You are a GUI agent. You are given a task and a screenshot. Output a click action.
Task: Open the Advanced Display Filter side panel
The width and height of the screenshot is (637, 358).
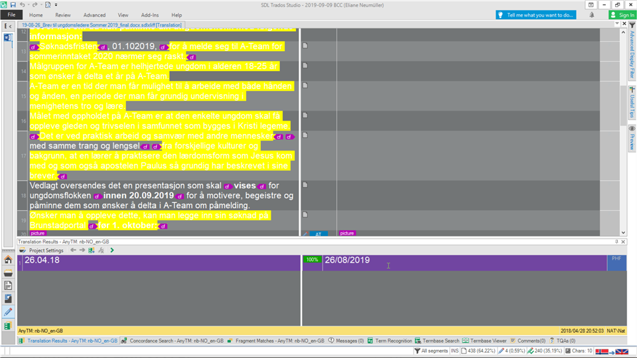(x=632, y=51)
